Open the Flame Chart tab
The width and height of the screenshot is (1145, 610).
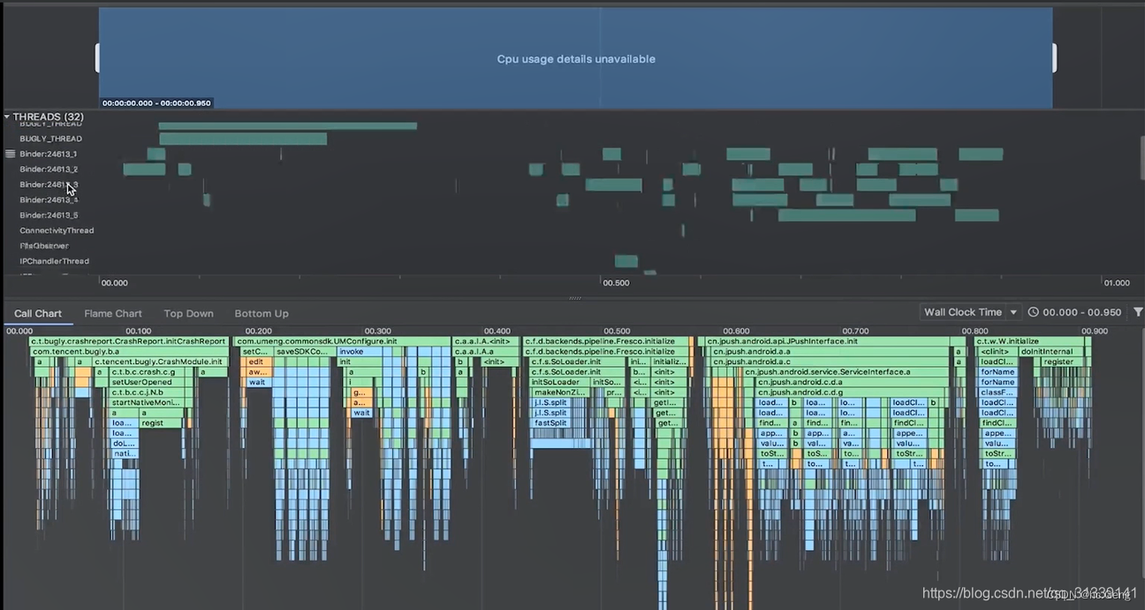[113, 313]
